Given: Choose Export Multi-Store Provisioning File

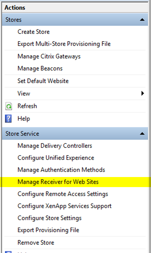Looking at the screenshot, I should coord(64,44).
